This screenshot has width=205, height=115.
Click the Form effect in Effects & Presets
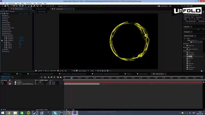(190, 57)
